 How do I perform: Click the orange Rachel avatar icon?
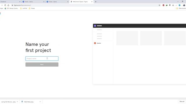(95, 43)
